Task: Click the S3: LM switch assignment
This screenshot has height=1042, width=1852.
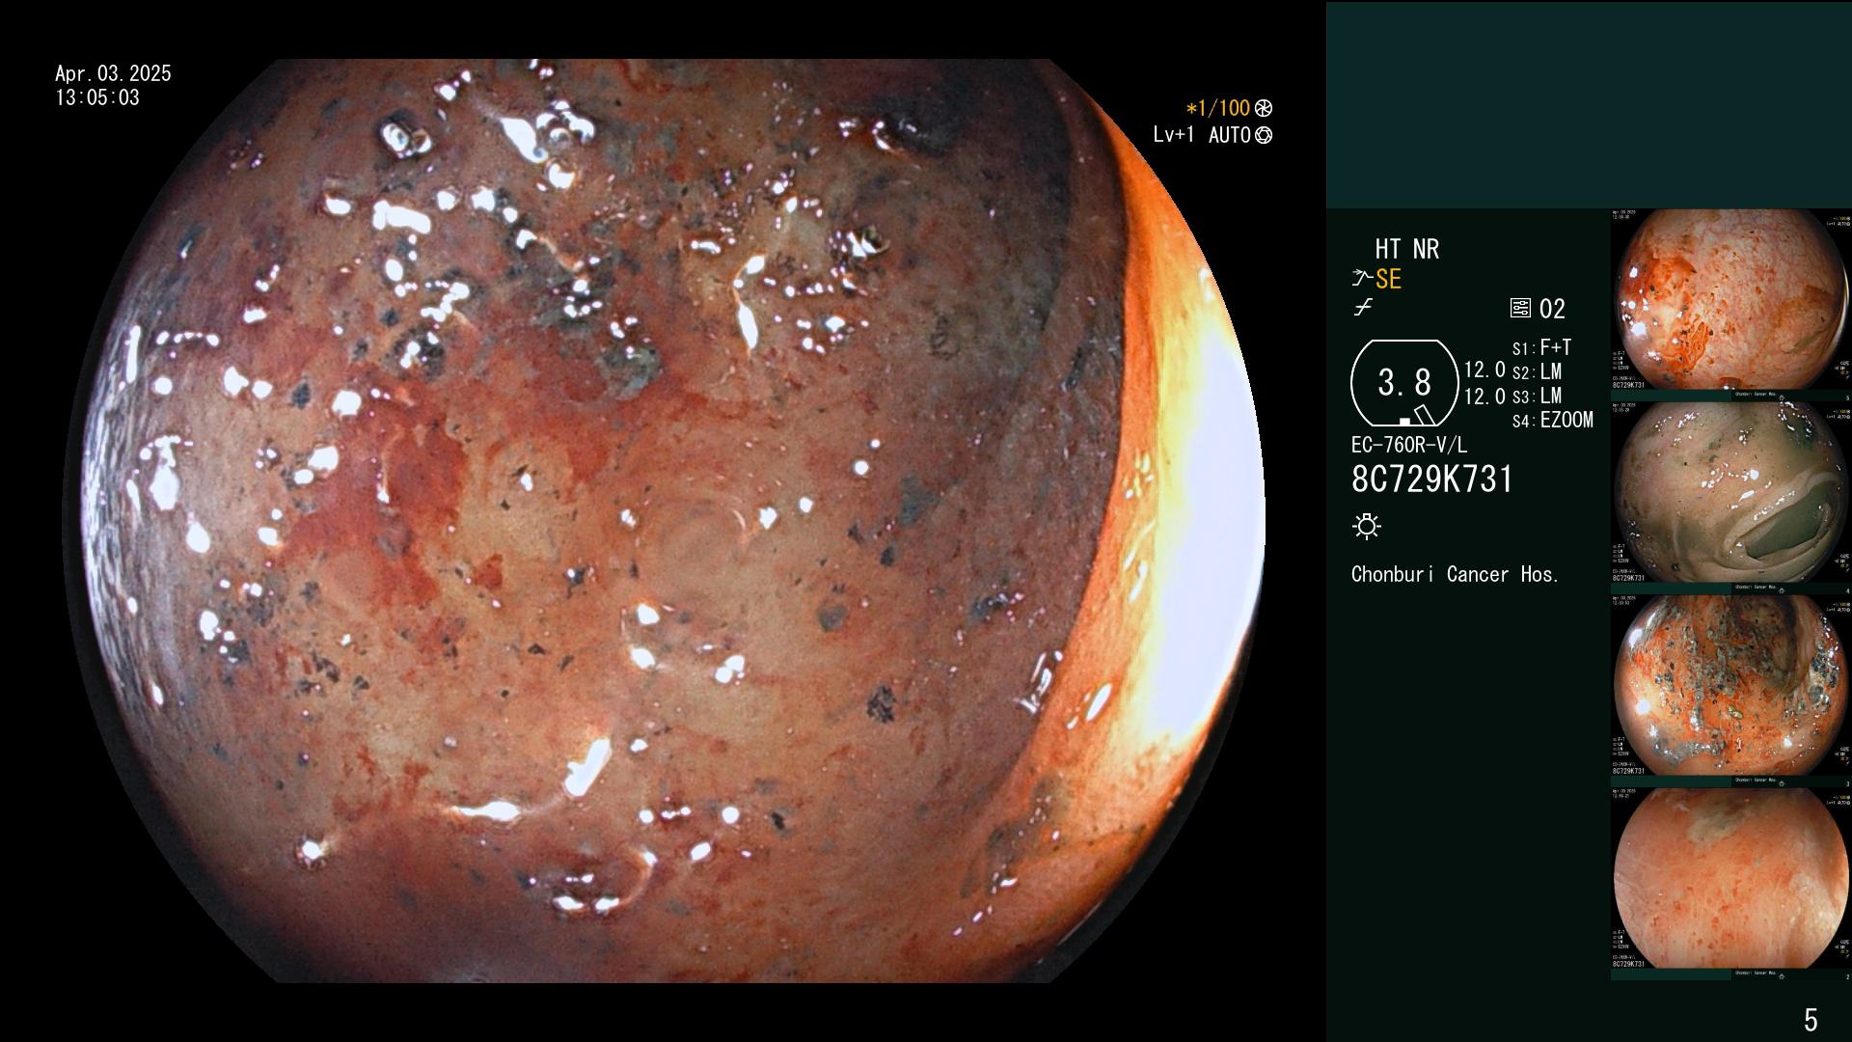Action: pos(1537,396)
